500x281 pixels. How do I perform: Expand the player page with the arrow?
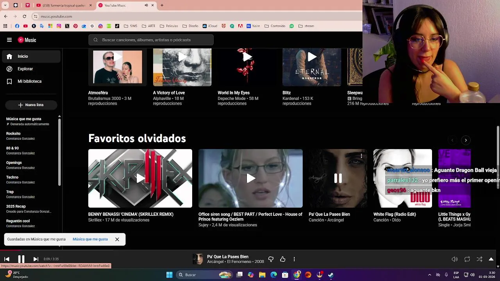[x=491, y=259]
